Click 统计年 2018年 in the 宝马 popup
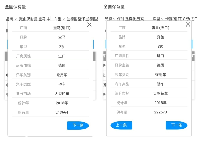 coord(62,103)
